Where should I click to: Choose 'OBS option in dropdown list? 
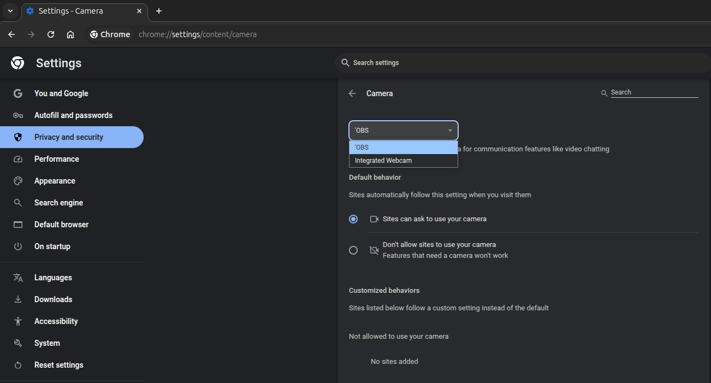[x=404, y=148]
